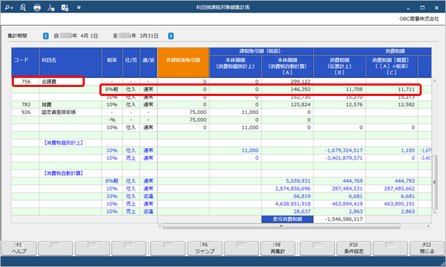Click the 集計期間 label

pyautogui.click(x=17, y=36)
